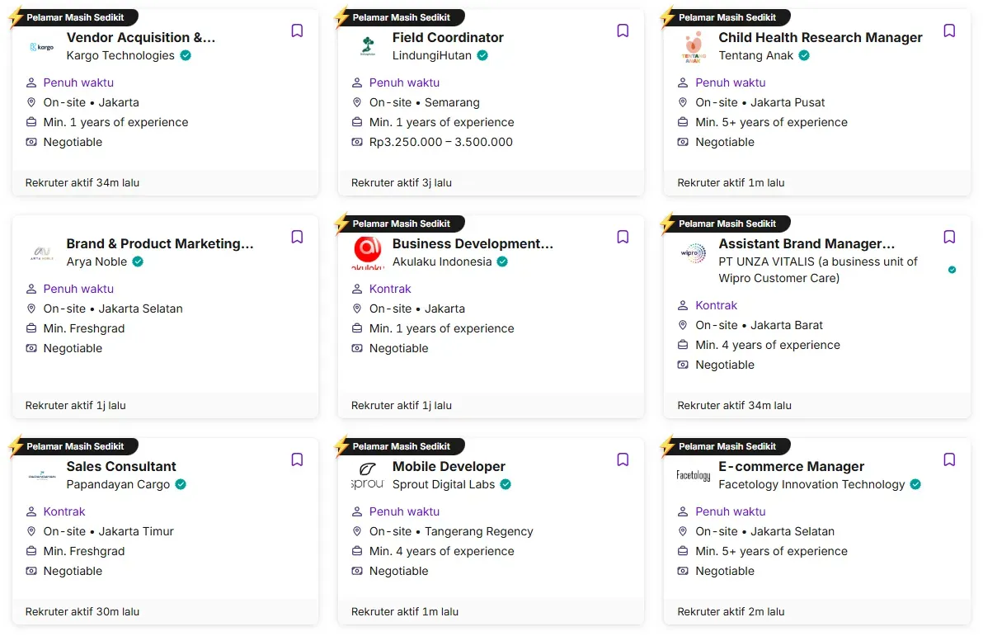Open the Akulaku Indonesia company logo
The width and height of the screenshot is (983, 636).
click(367, 252)
